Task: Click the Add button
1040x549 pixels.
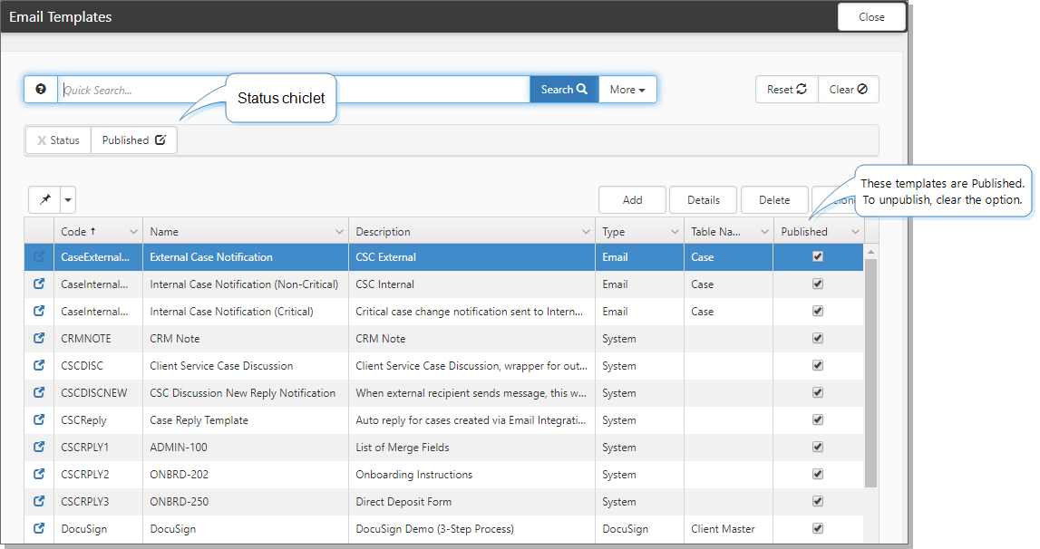Action: point(632,200)
